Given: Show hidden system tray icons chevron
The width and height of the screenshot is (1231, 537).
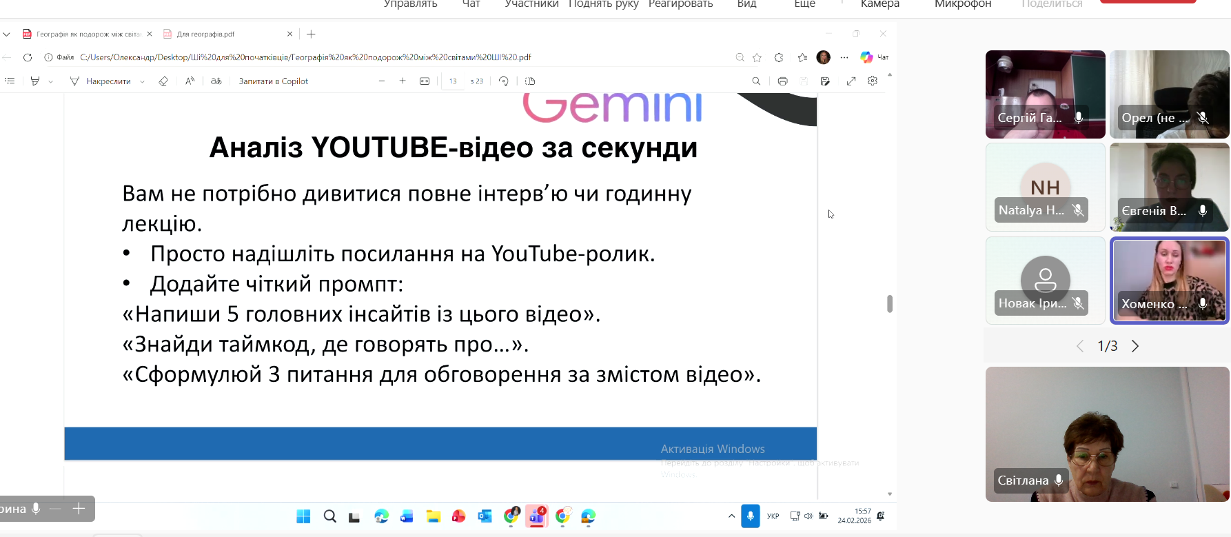Looking at the screenshot, I should pyautogui.click(x=731, y=516).
